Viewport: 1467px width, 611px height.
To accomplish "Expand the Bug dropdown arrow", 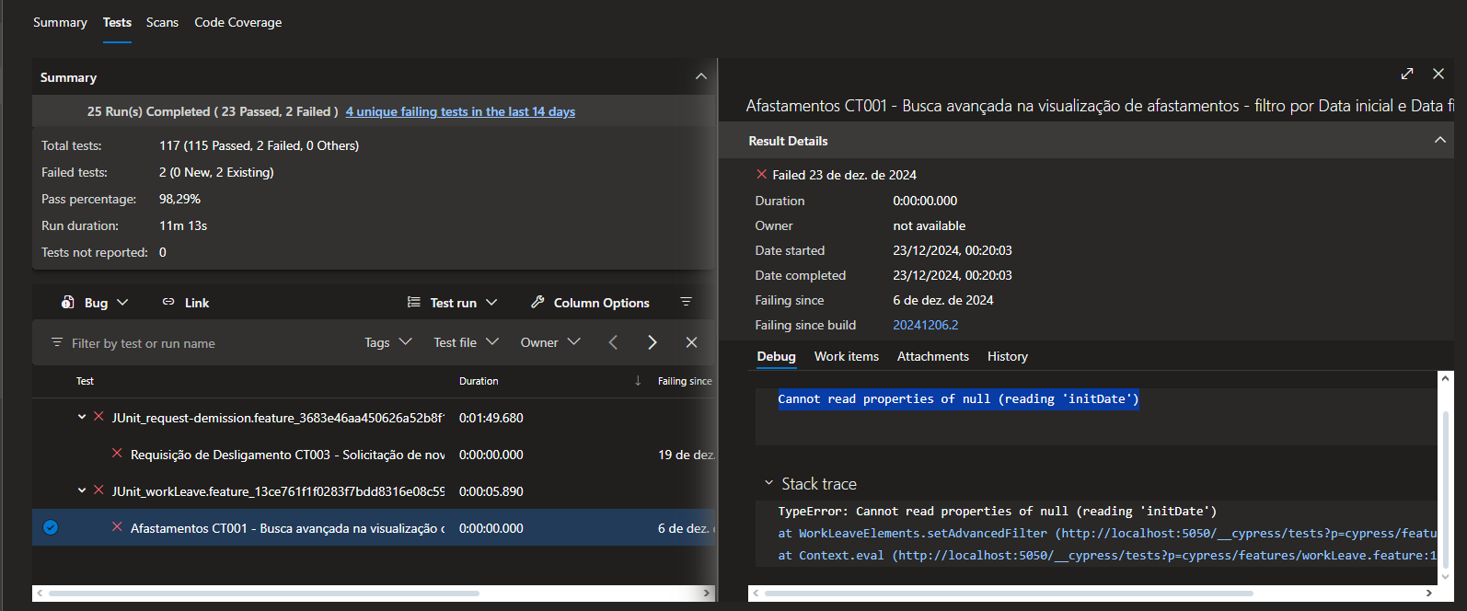I will click(x=122, y=303).
